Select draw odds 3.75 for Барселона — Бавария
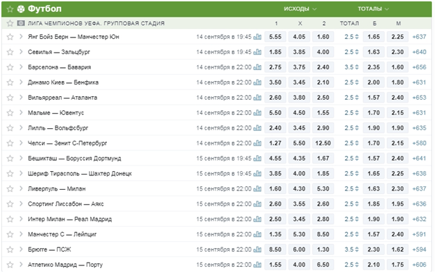The height and width of the screenshot is (273, 436). (299, 67)
